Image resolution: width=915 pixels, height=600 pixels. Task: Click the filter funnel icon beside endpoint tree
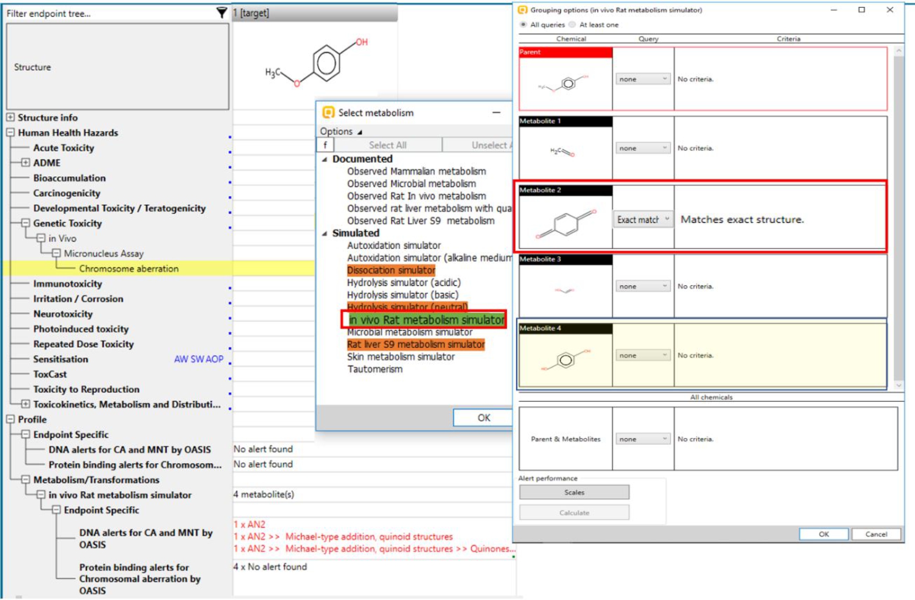click(221, 13)
